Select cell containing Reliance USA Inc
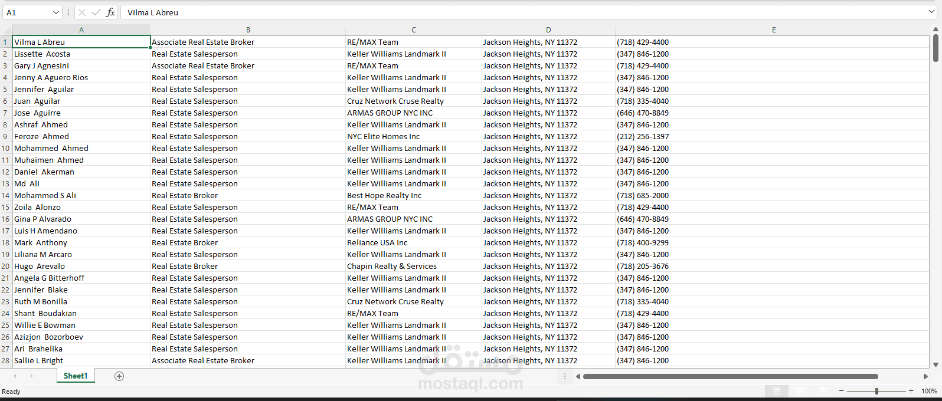 click(x=414, y=242)
